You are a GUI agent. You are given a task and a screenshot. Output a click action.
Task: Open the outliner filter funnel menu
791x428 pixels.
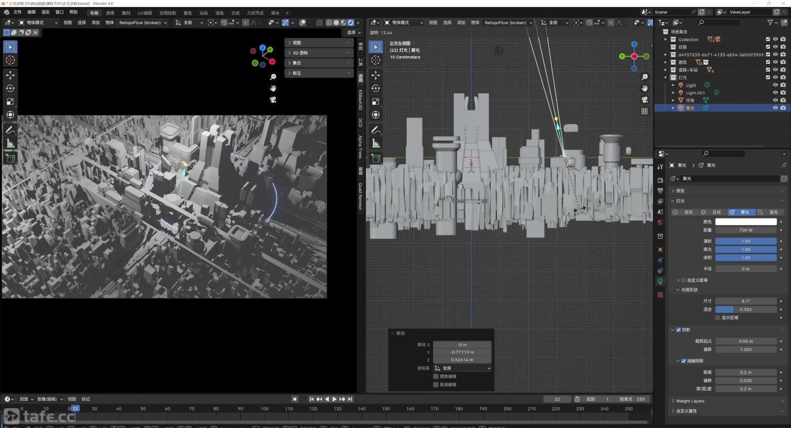tap(772, 22)
